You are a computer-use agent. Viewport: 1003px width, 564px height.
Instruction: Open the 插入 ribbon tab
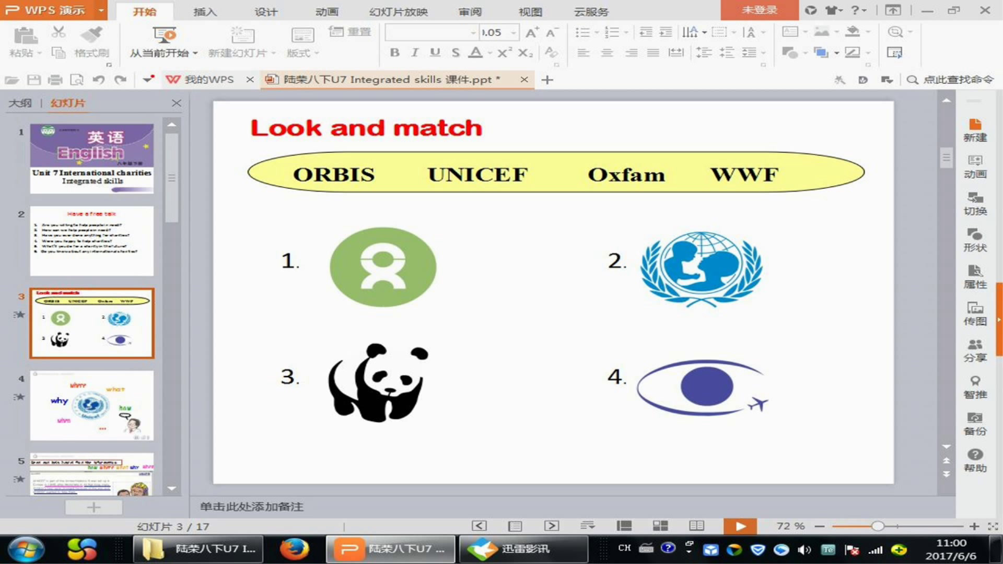point(205,11)
